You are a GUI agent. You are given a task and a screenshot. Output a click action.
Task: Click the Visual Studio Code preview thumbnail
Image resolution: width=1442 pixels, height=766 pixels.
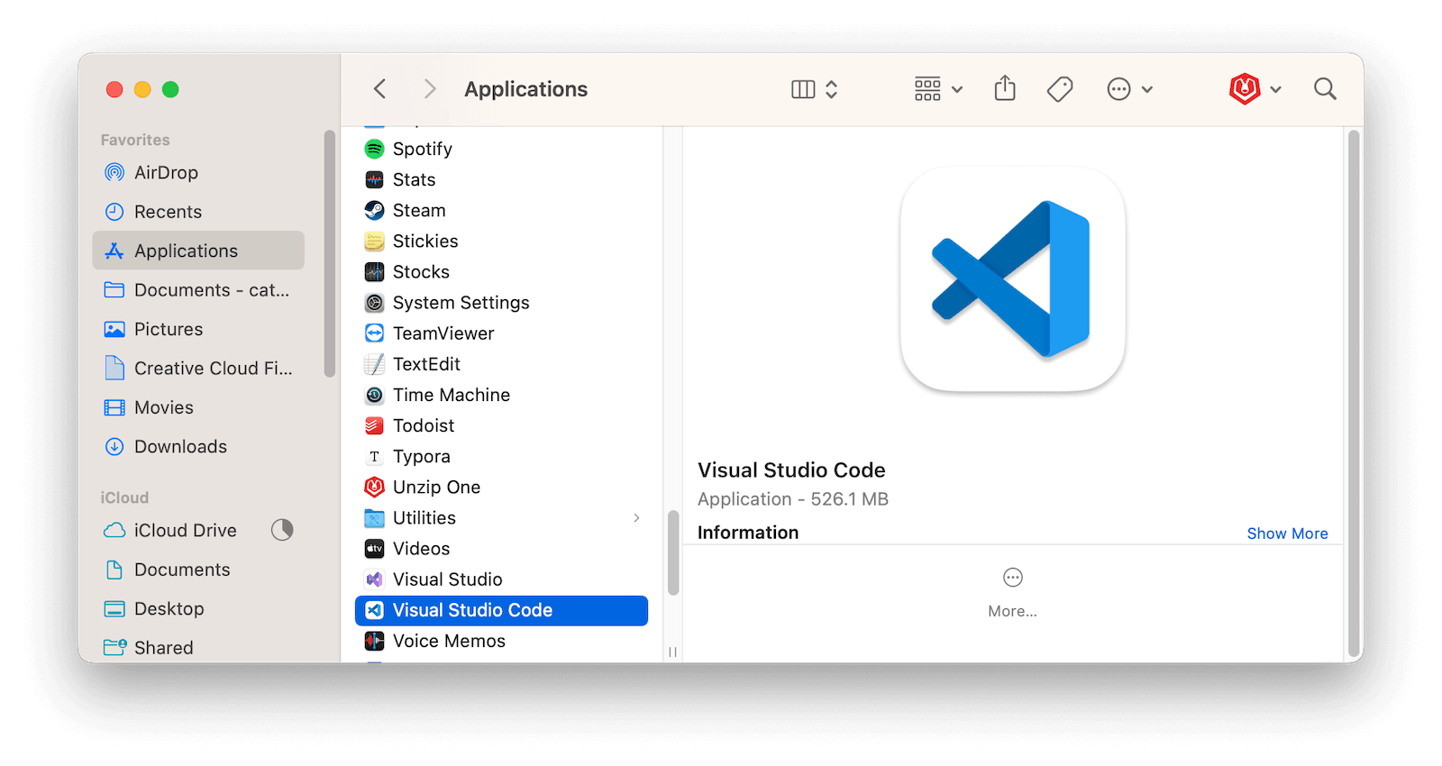(1012, 279)
